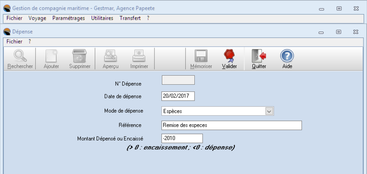Click the Référence text field
Screen dimensions: 367x174
pos(231,125)
